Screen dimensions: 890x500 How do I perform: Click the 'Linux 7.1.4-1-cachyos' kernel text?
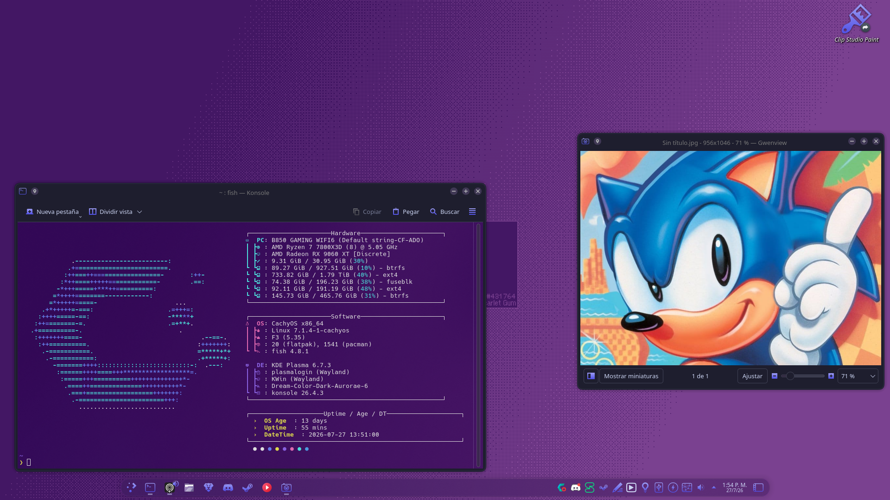pos(311,330)
